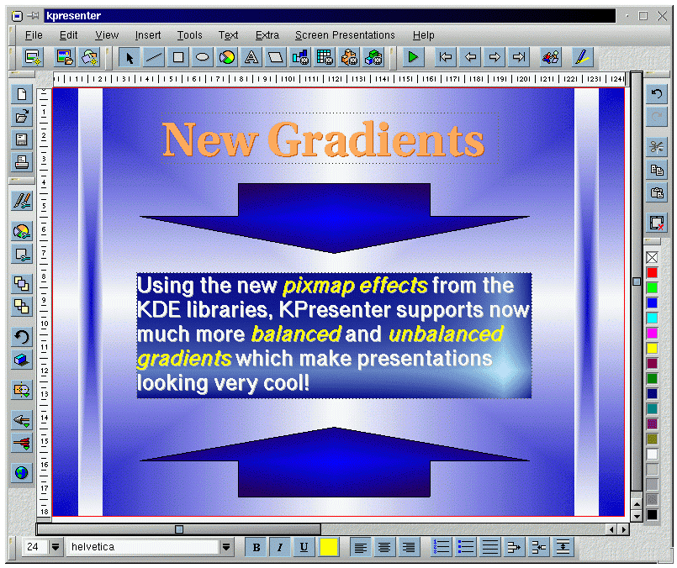Viewport: 677px width, 568px height.
Task: Cut selection with scissors icon
Action: click(657, 148)
